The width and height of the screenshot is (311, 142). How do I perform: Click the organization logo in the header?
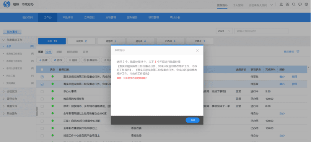7,4
